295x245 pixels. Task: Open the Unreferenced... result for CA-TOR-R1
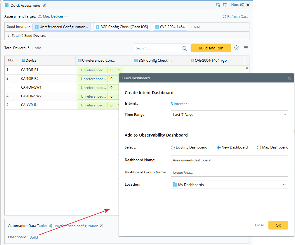click(93, 70)
